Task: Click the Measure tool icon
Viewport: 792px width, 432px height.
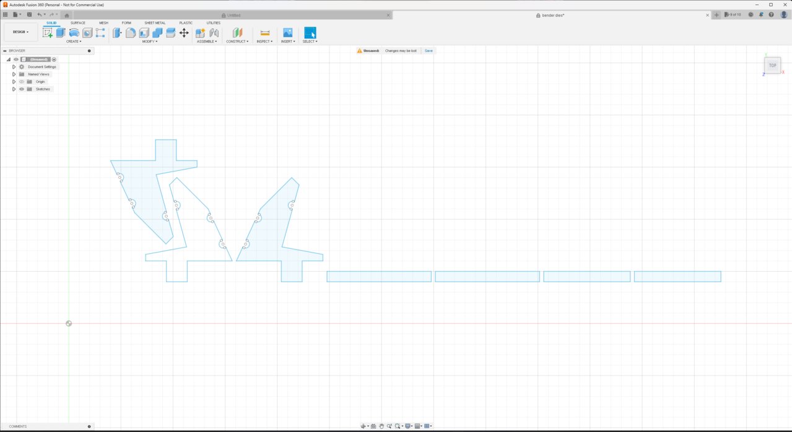Action: coord(265,33)
